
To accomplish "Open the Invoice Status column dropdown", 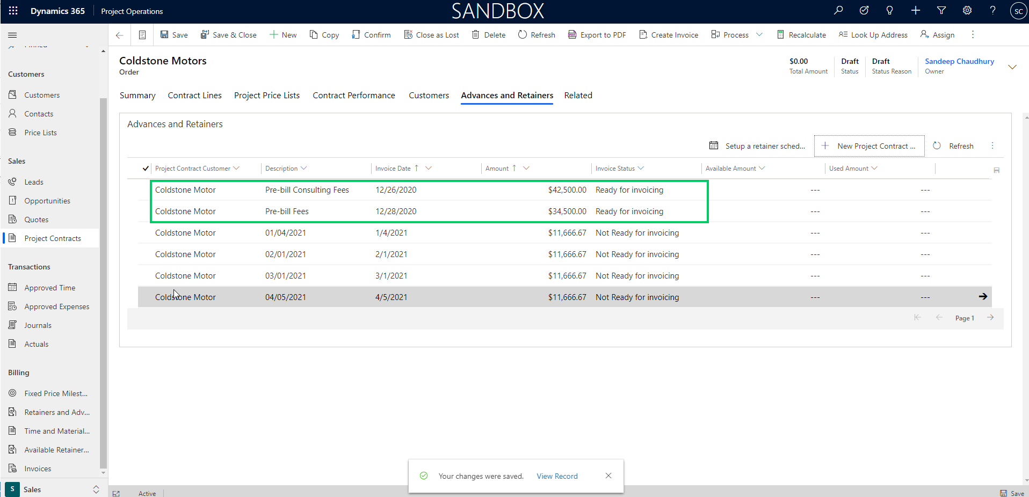I will click(641, 169).
